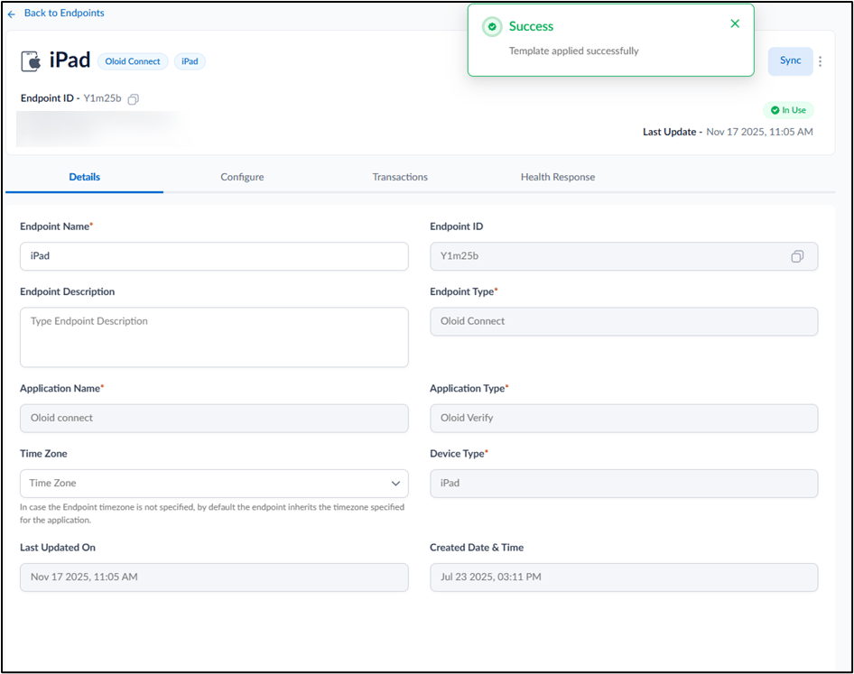
Task: Click the Last Updated On field
Action: (x=214, y=577)
